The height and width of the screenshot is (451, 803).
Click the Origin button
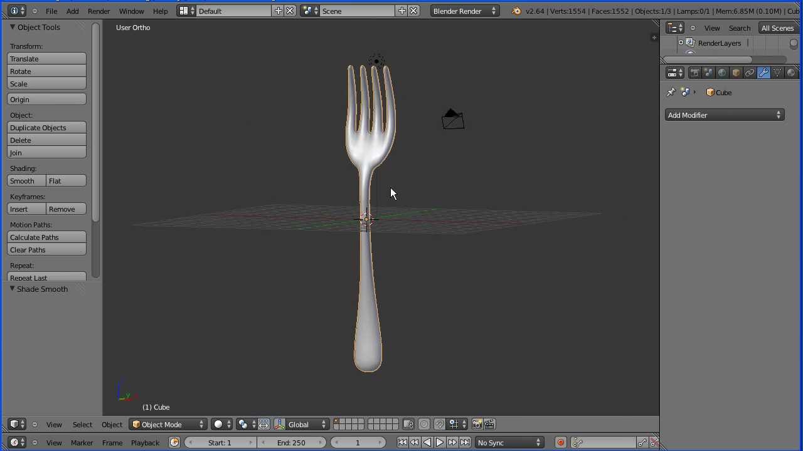click(47, 100)
